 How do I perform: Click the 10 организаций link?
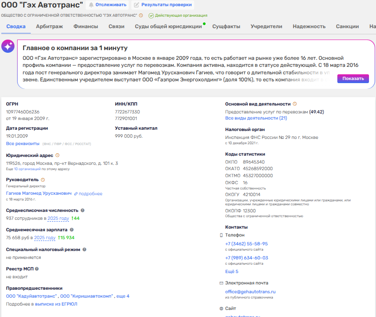(27, 169)
